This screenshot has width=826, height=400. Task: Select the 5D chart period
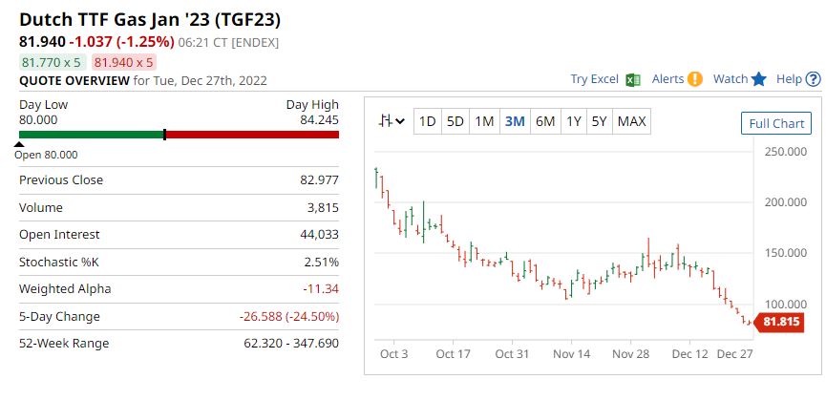point(455,121)
